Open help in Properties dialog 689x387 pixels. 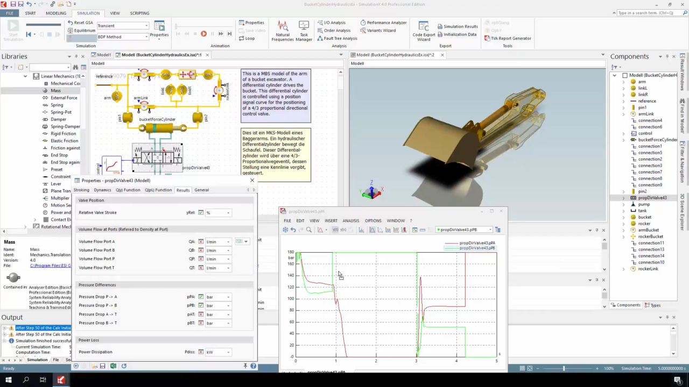tap(253, 366)
